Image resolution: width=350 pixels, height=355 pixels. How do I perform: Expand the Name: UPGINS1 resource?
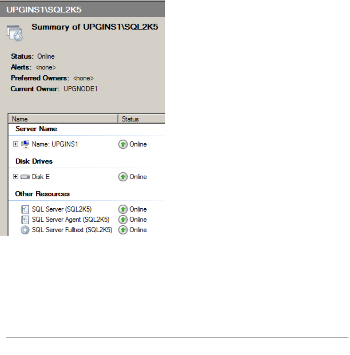tap(16, 144)
